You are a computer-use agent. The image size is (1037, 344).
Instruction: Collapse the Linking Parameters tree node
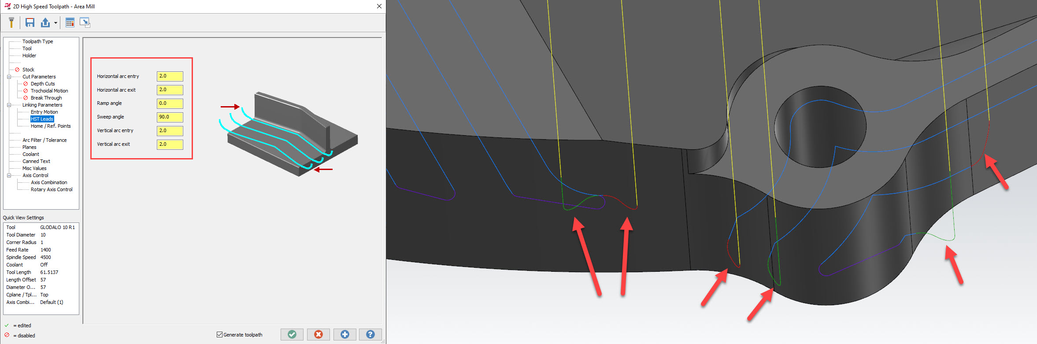tap(9, 105)
